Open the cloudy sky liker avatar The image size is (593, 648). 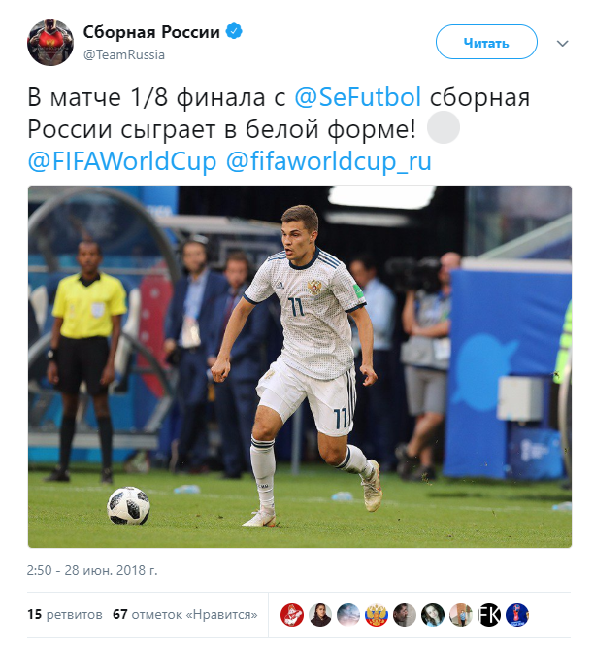click(348, 615)
